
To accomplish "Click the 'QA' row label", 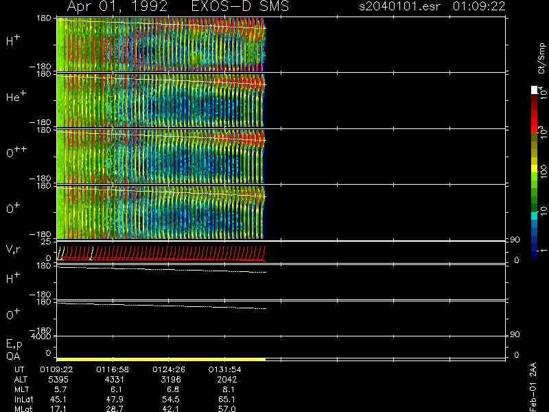I will (13, 356).
